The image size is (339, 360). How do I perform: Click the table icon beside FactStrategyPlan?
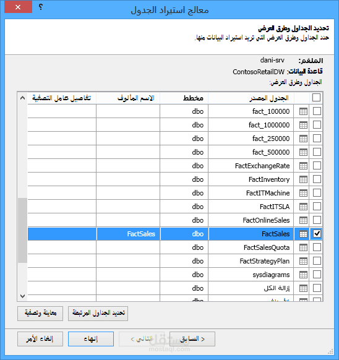[303, 261]
